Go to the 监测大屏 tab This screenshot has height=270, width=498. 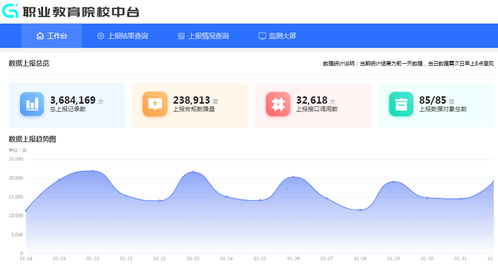283,36
